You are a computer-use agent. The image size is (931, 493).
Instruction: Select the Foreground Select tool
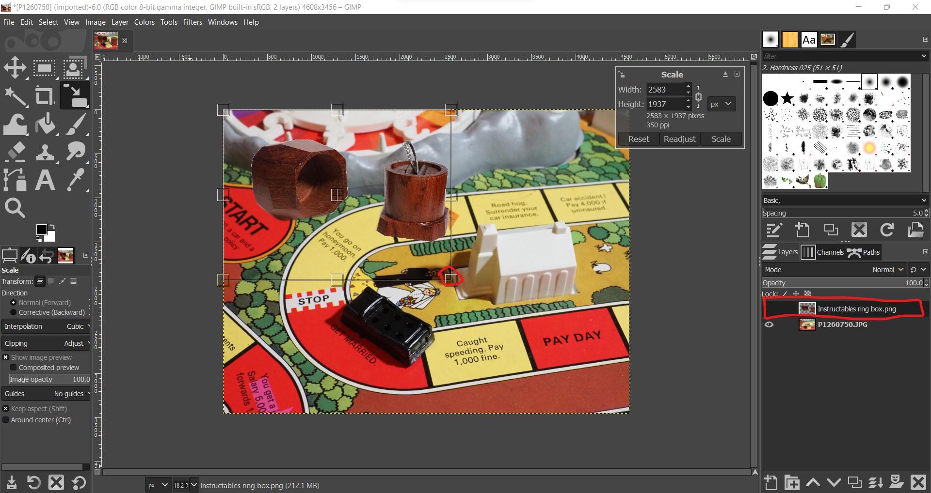pyautogui.click(x=74, y=67)
